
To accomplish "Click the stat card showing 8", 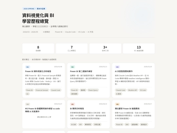I will (x=38, y=48).
